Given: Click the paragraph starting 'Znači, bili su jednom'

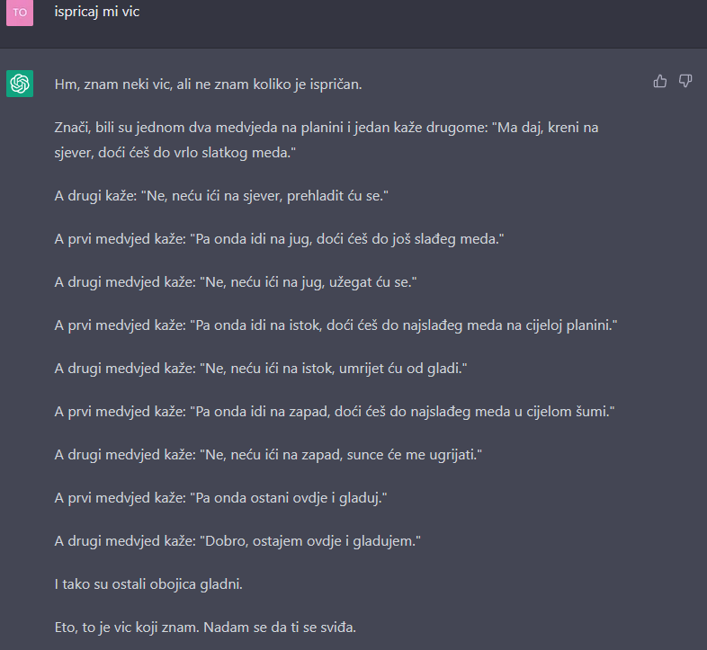Looking at the screenshot, I should [x=327, y=139].
